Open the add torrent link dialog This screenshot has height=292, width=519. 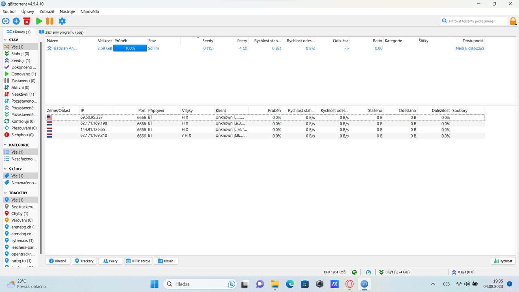tap(6, 21)
